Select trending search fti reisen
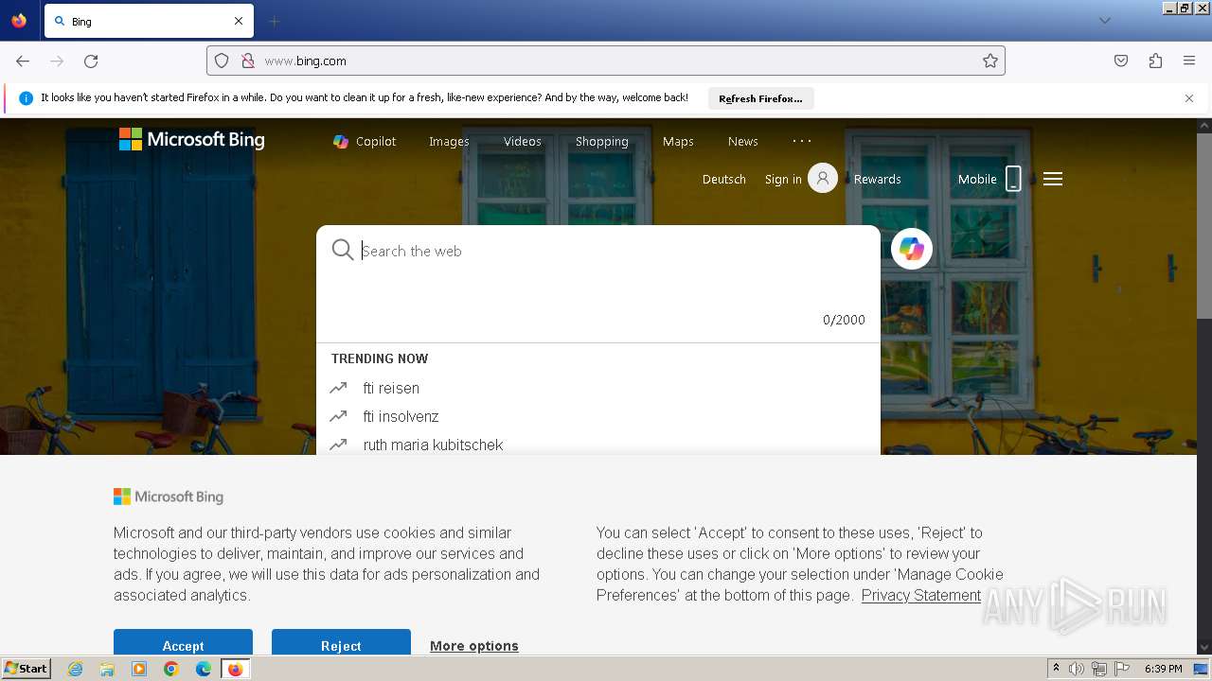Image resolution: width=1212 pixels, height=681 pixels. point(391,388)
